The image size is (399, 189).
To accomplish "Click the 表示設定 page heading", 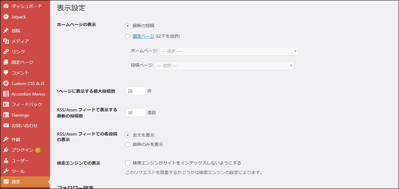I will click(x=71, y=8).
